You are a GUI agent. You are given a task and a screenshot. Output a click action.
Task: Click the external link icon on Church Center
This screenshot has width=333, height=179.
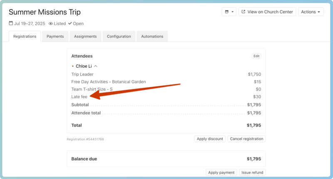[x=244, y=12]
